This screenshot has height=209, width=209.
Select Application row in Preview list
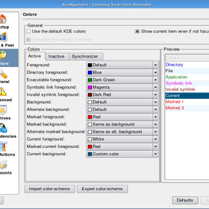[187, 77]
